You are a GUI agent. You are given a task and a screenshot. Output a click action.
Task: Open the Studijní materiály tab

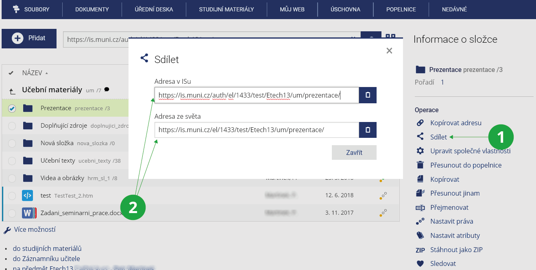click(x=226, y=9)
